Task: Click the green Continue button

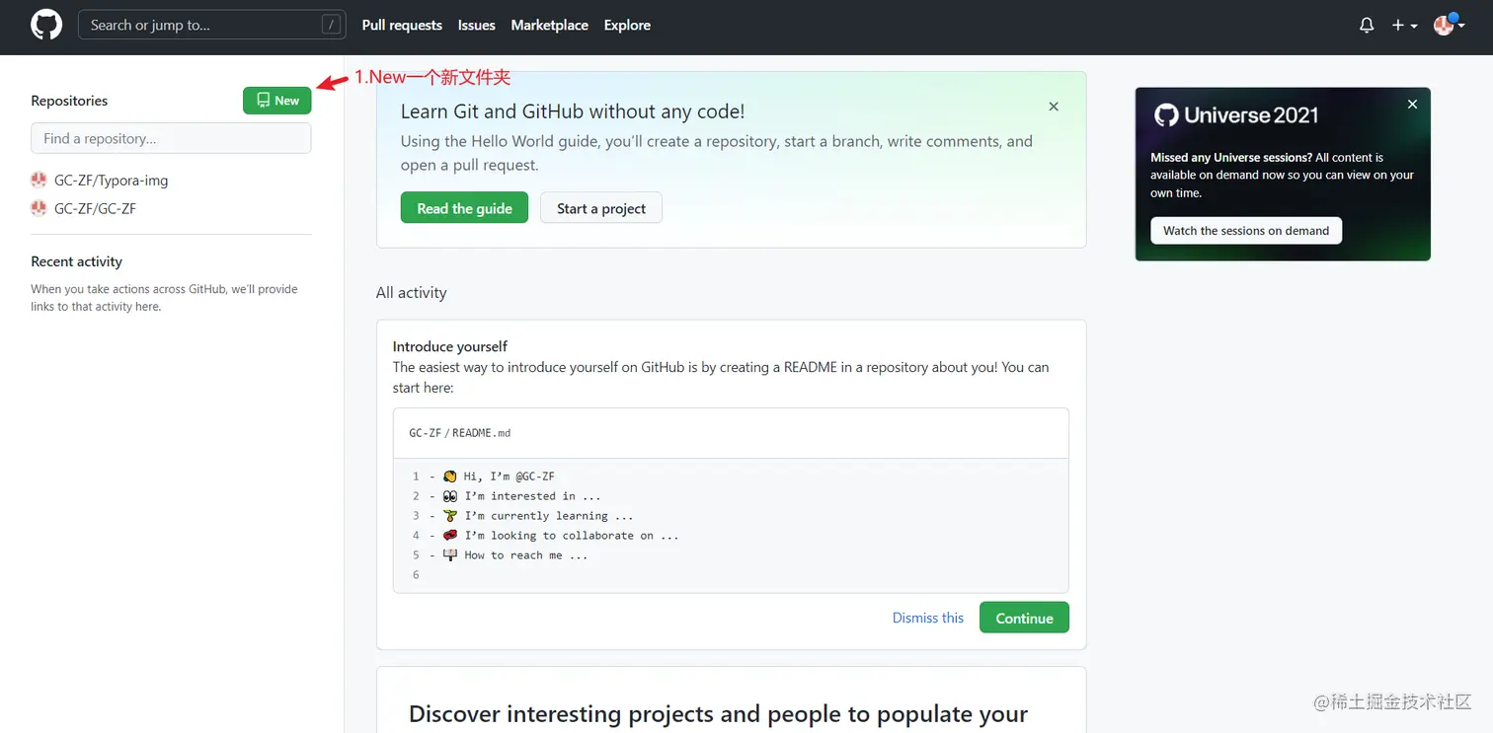Action: (x=1024, y=618)
